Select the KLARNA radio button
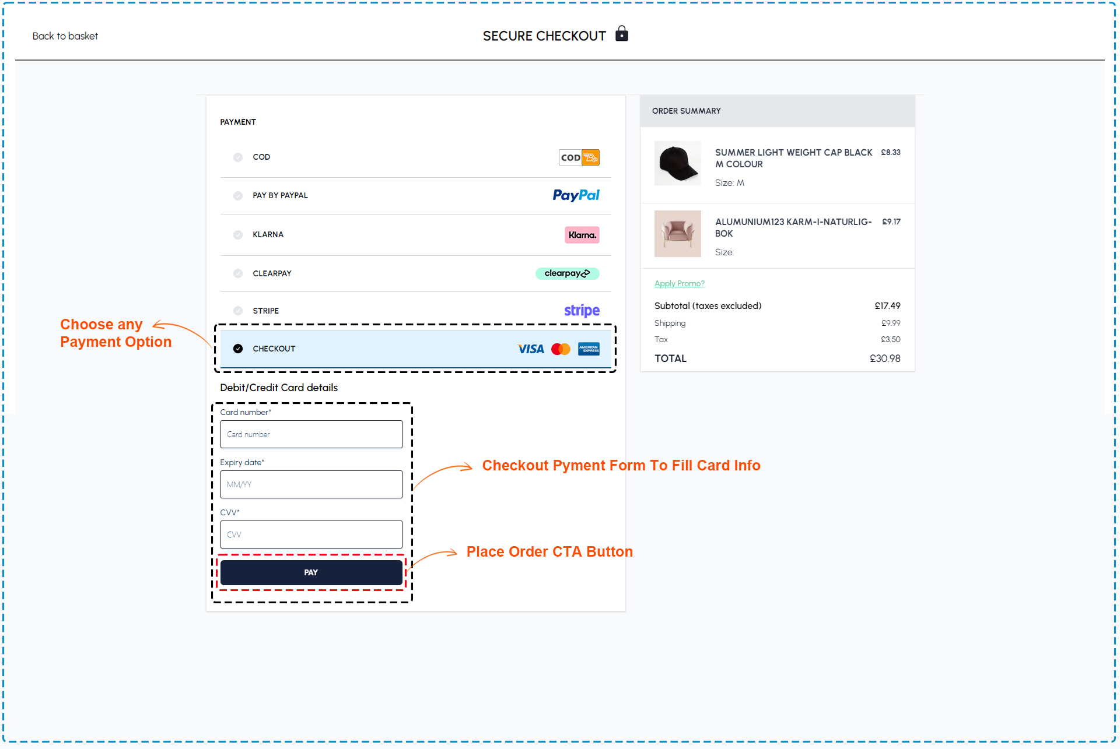Image resolution: width=1120 pixels, height=749 pixels. (x=237, y=235)
